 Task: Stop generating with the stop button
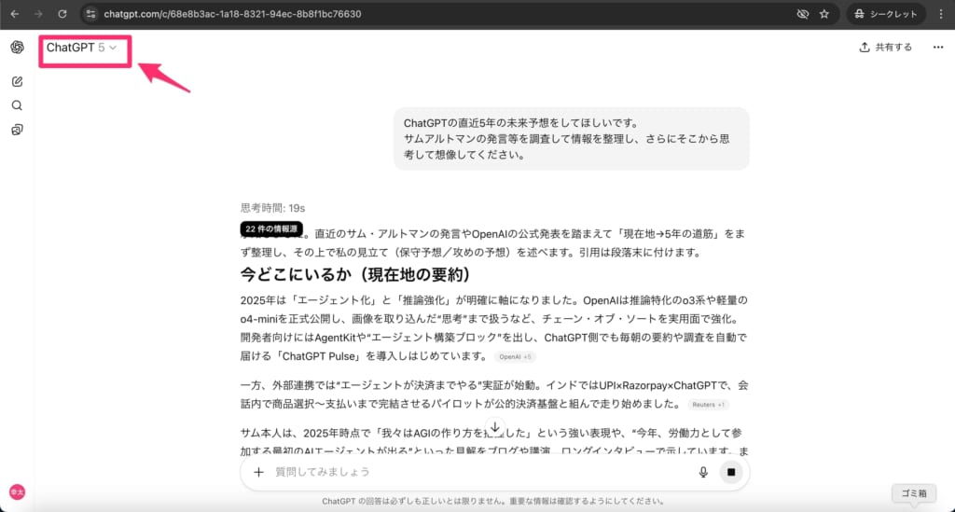click(731, 472)
